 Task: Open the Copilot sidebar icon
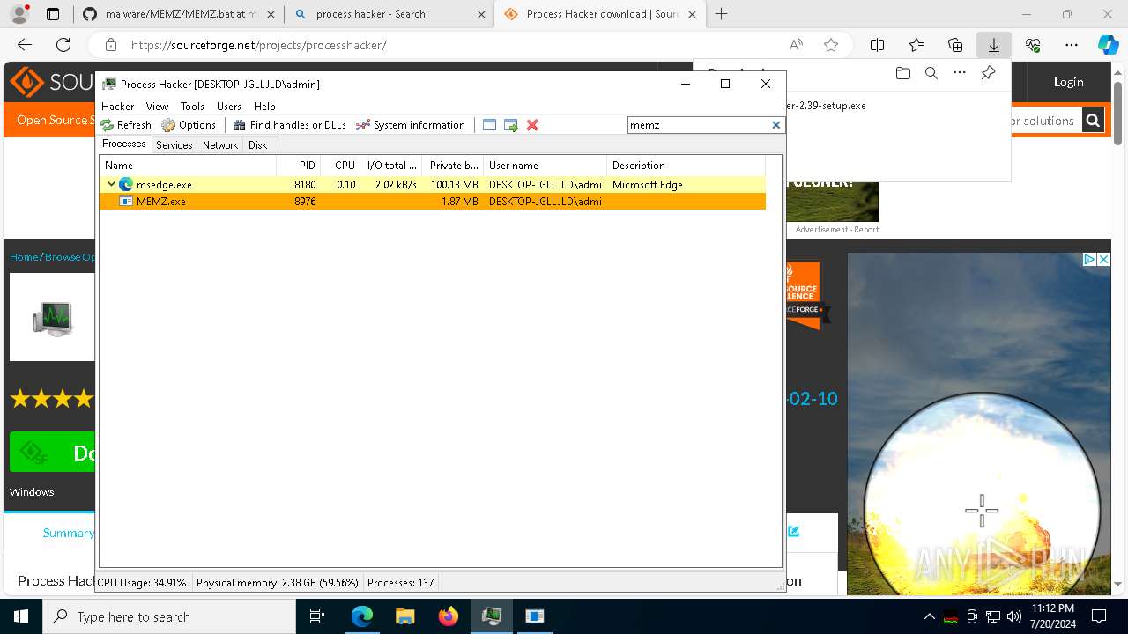[x=1108, y=45]
